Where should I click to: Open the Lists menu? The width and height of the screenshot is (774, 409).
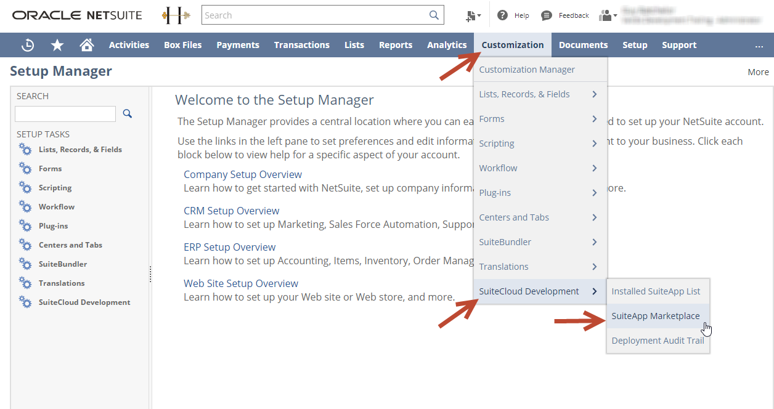[x=354, y=45]
